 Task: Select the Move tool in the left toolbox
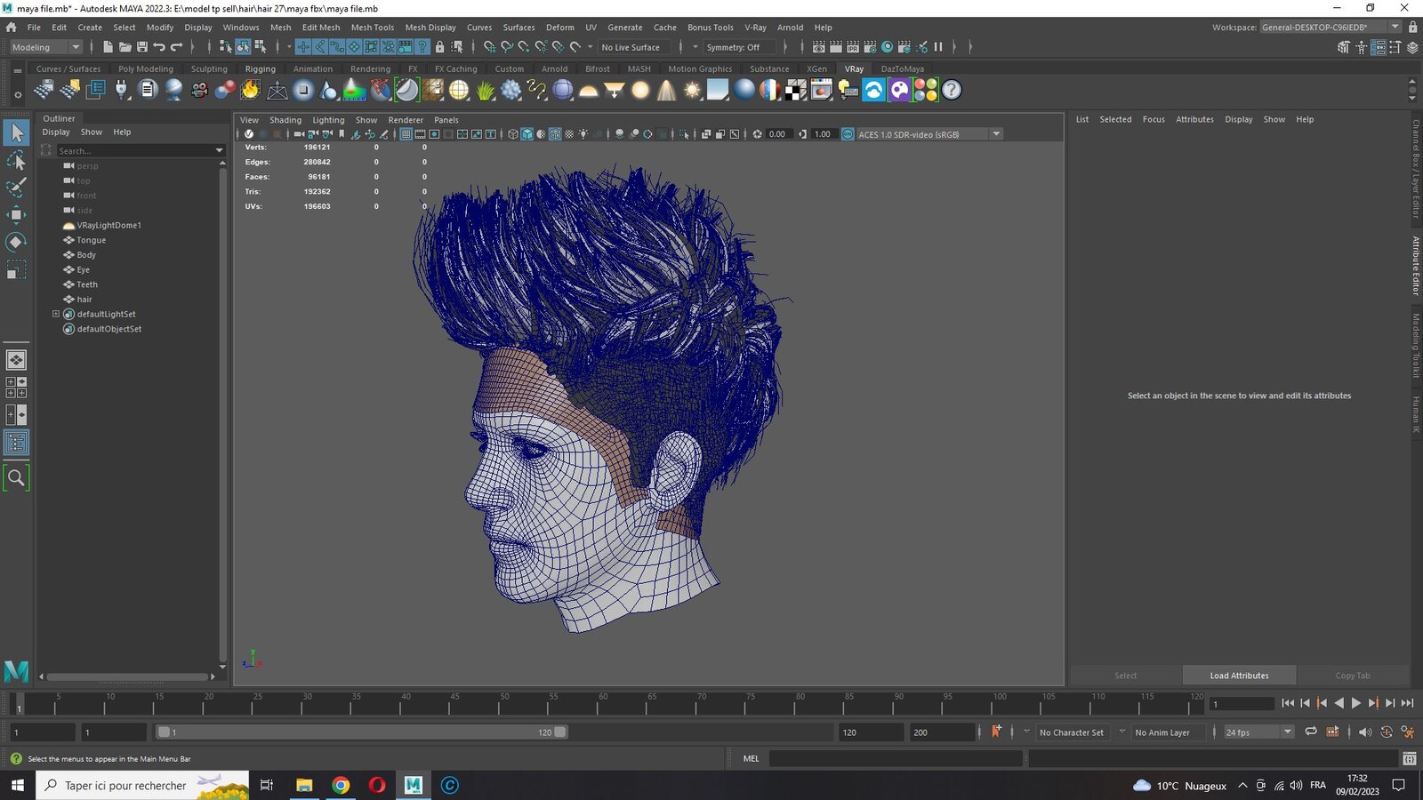click(16, 214)
